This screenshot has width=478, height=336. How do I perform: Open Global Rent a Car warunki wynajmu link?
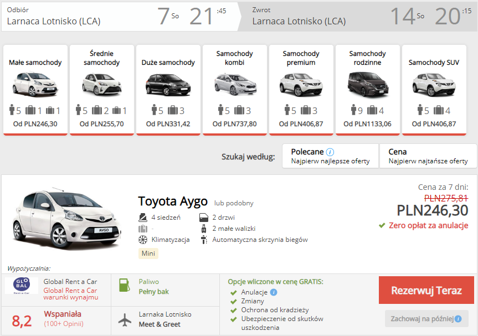pyautogui.click(x=71, y=294)
